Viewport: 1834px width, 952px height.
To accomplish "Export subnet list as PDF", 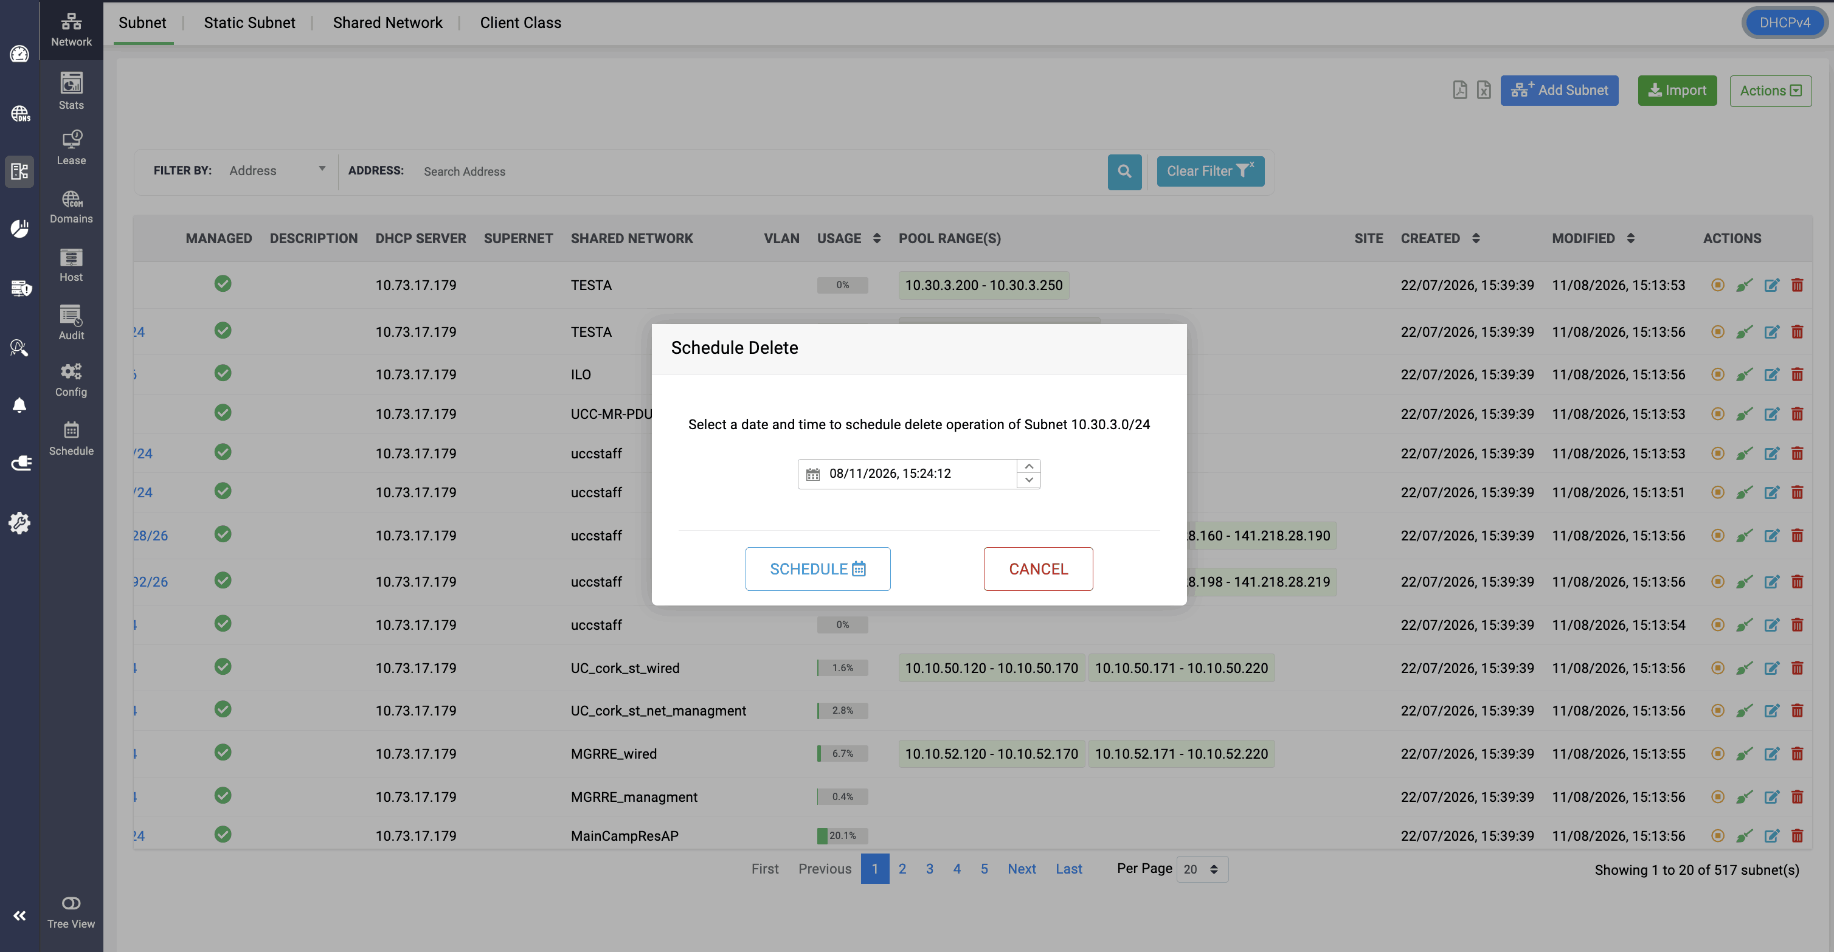I will [x=1460, y=91].
